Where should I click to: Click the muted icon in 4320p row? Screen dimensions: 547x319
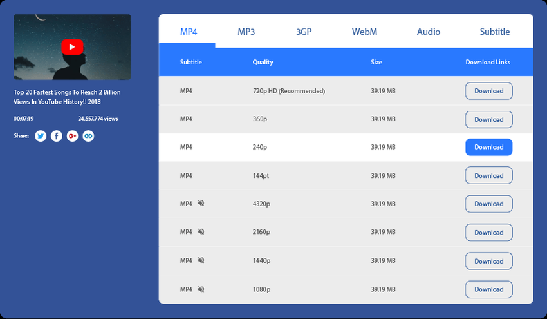tap(201, 204)
